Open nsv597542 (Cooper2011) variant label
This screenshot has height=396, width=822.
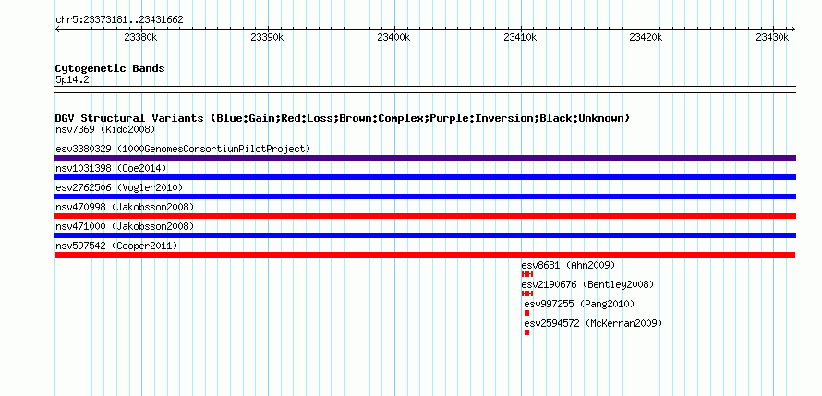pyautogui.click(x=116, y=246)
